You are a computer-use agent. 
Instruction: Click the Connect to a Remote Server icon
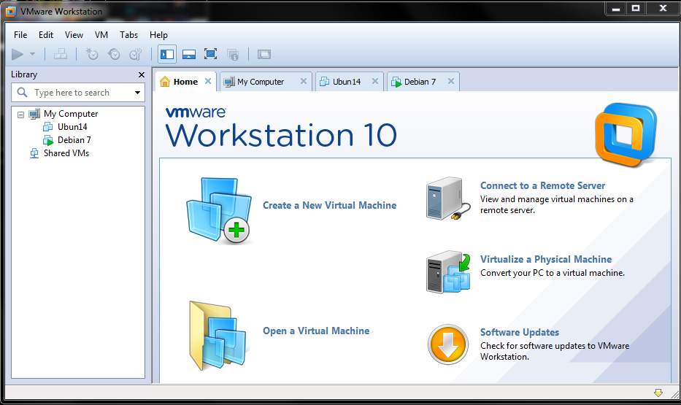point(448,198)
